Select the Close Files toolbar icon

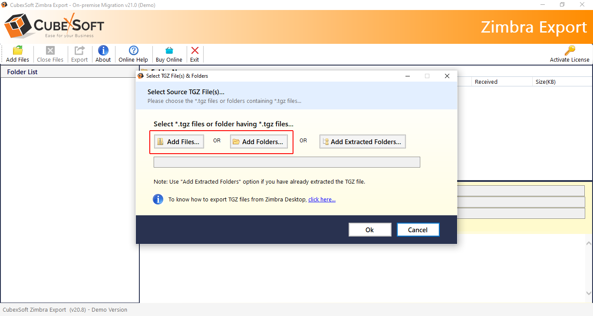click(50, 50)
